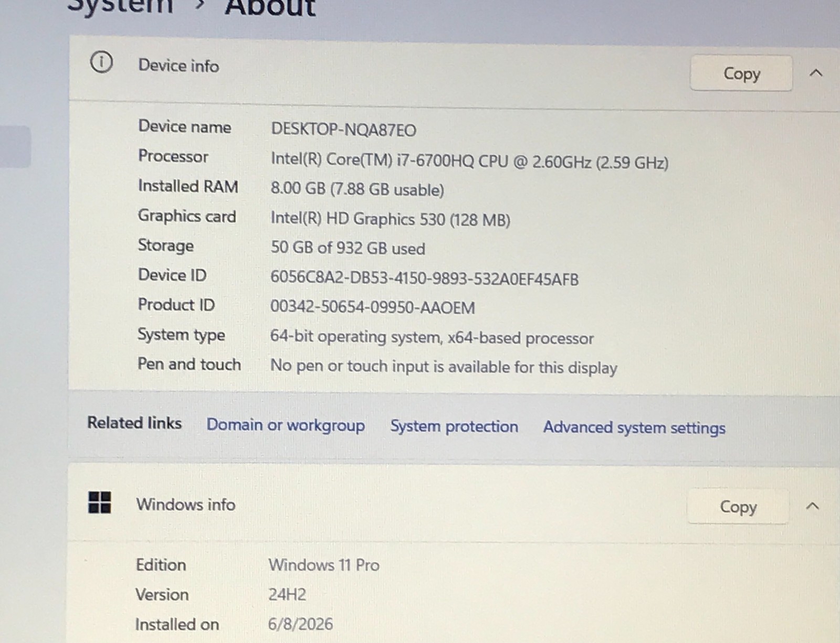Copy the Windows info details
Viewport: 840px width, 643px height.
coord(738,507)
